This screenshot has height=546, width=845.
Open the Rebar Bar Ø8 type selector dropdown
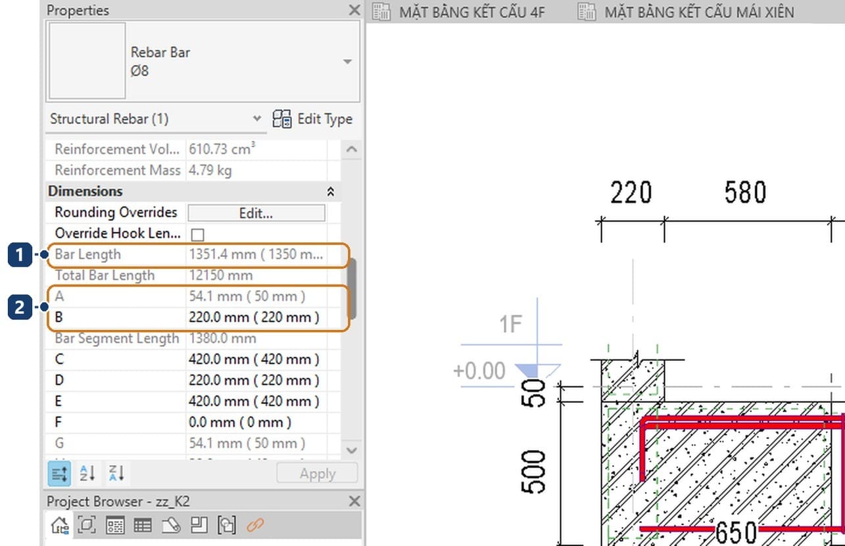pos(347,61)
